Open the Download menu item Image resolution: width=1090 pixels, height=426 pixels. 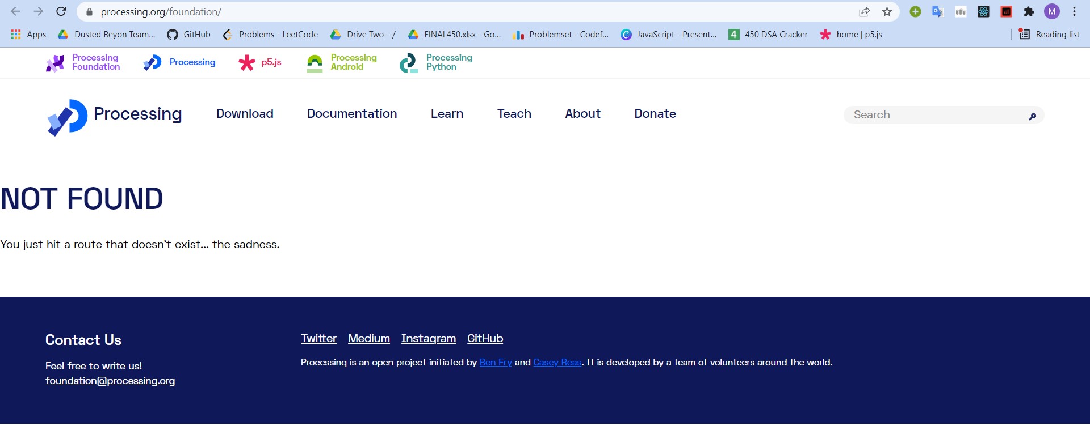[245, 114]
